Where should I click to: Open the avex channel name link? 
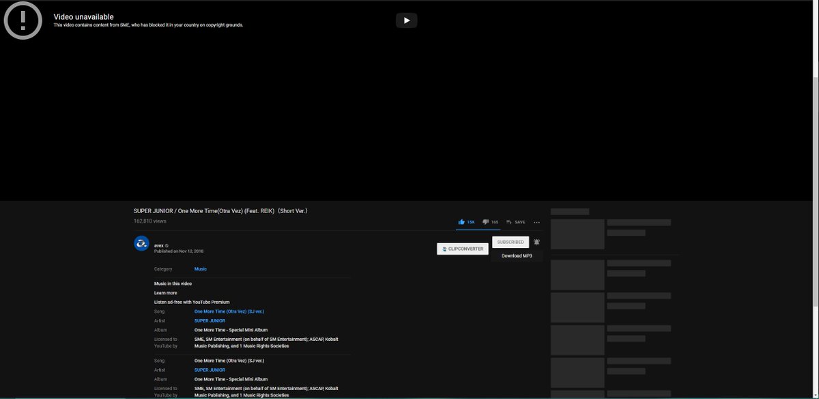(158, 245)
